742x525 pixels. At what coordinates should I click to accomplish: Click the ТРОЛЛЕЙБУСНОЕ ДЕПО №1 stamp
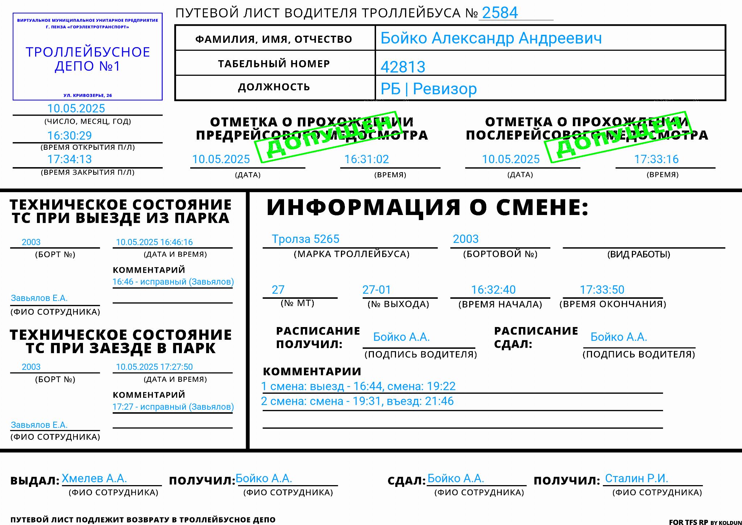[x=88, y=57]
